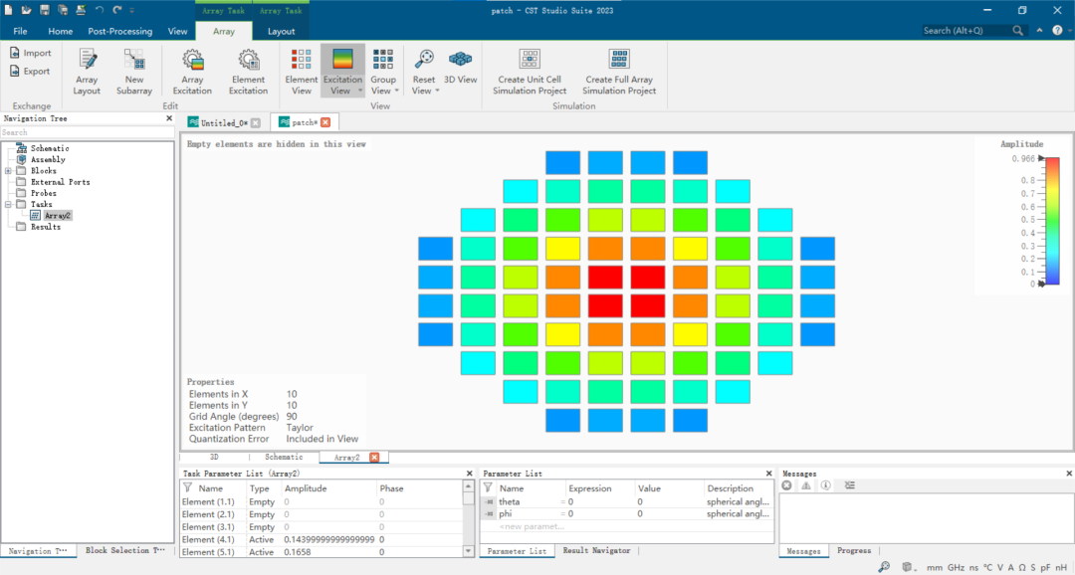Select External Ports in navigation tree
The width and height of the screenshot is (1075, 575).
[x=61, y=182]
